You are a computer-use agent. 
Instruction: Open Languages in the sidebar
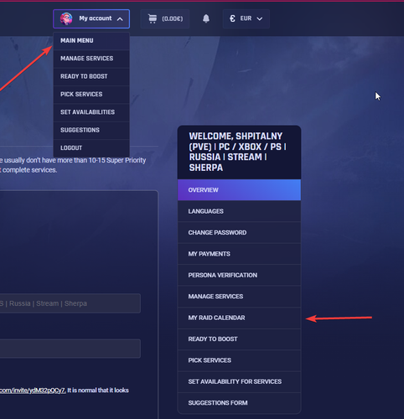coord(239,211)
